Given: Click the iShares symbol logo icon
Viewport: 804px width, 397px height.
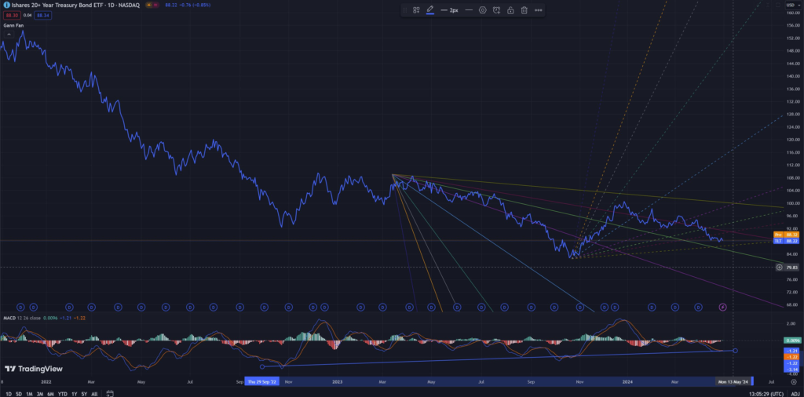Looking at the screenshot, I should [6, 5].
